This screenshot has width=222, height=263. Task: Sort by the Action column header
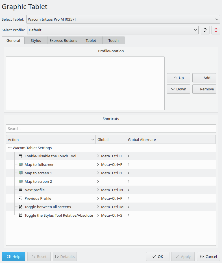point(51,140)
